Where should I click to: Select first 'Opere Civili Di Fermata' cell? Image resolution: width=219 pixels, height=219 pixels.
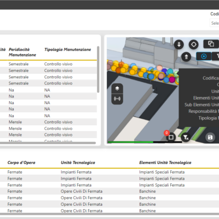coord(82,192)
